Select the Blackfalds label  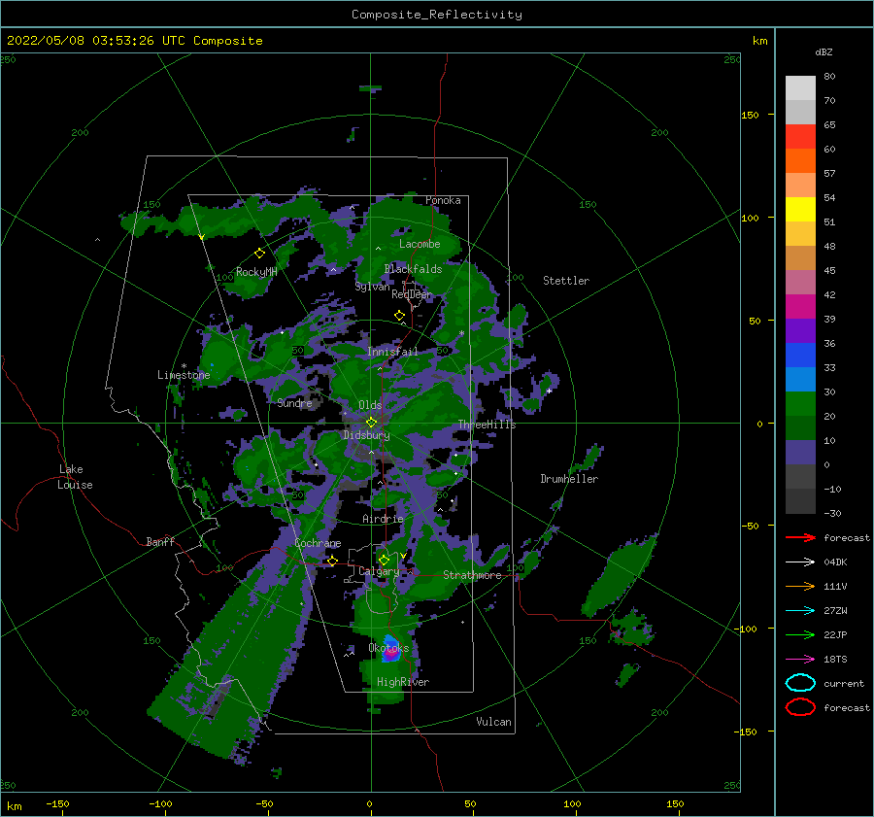pyautogui.click(x=413, y=269)
